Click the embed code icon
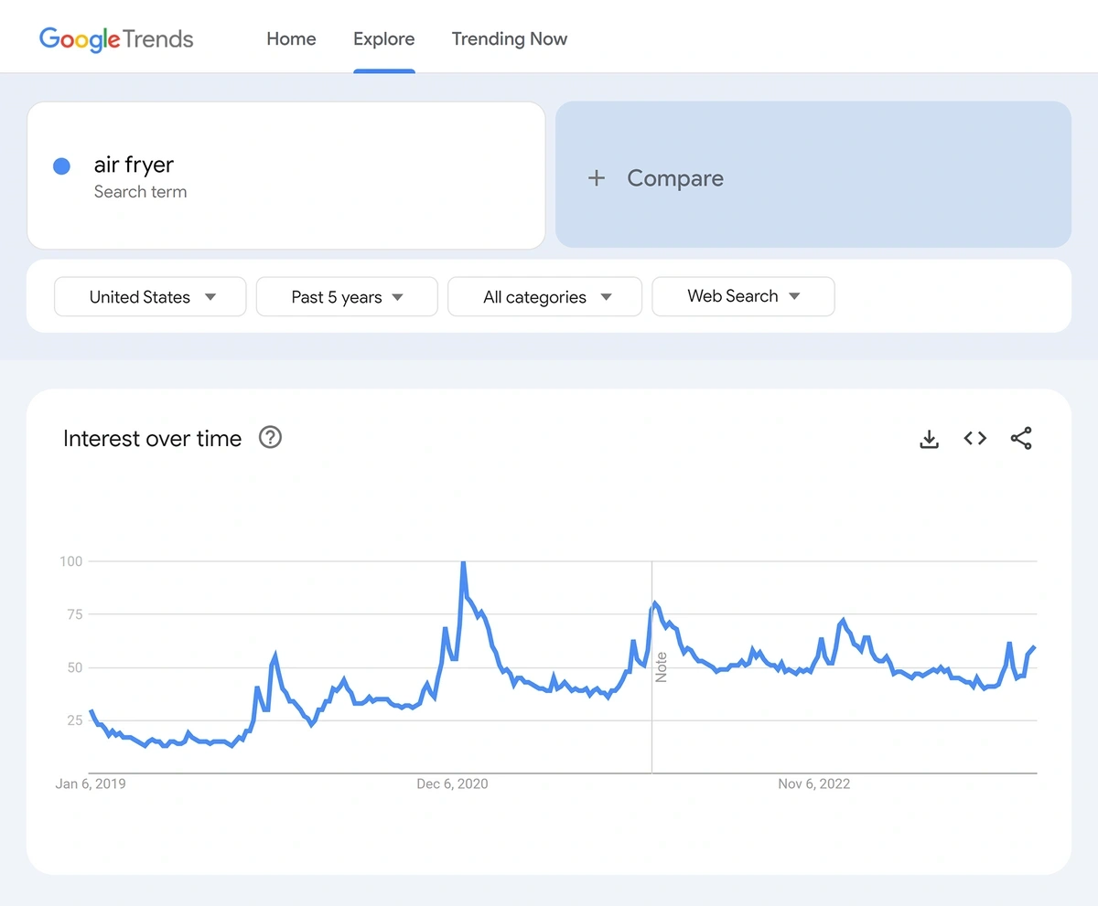This screenshot has height=906, width=1098. tap(975, 439)
